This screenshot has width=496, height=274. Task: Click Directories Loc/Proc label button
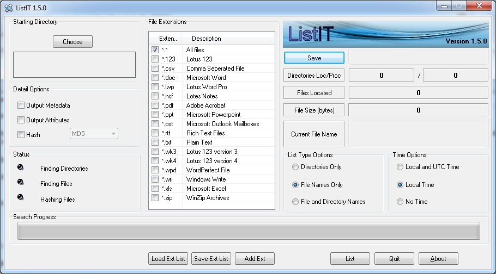click(314, 76)
